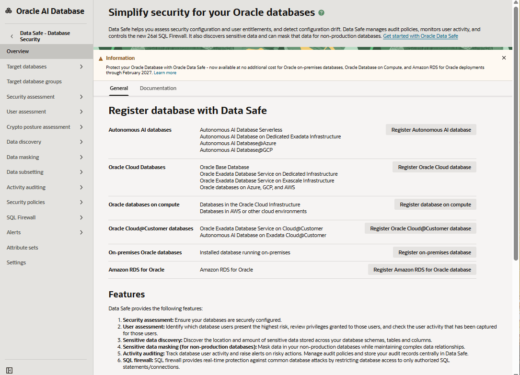520x375 pixels.
Task: Expand the Target databases menu chevron
Action: tap(81, 67)
